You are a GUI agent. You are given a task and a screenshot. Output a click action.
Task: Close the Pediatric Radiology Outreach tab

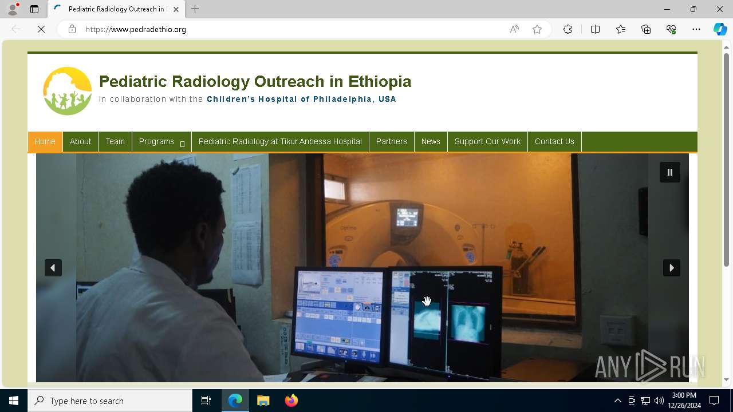click(176, 9)
